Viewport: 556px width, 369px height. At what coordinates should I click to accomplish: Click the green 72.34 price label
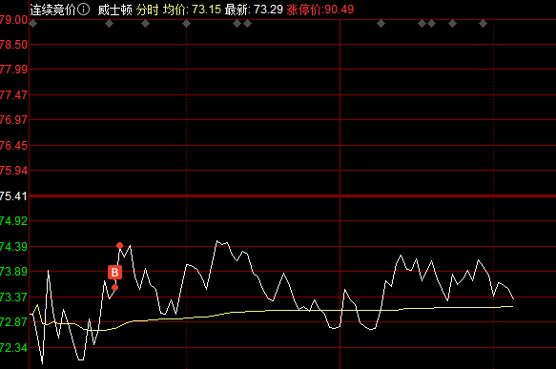click(x=13, y=348)
